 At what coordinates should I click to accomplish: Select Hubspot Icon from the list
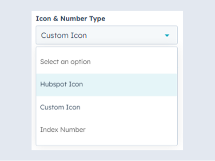point(107,84)
